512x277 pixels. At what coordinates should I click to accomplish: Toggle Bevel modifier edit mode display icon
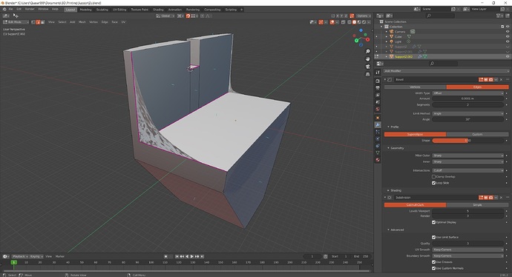[481, 79]
